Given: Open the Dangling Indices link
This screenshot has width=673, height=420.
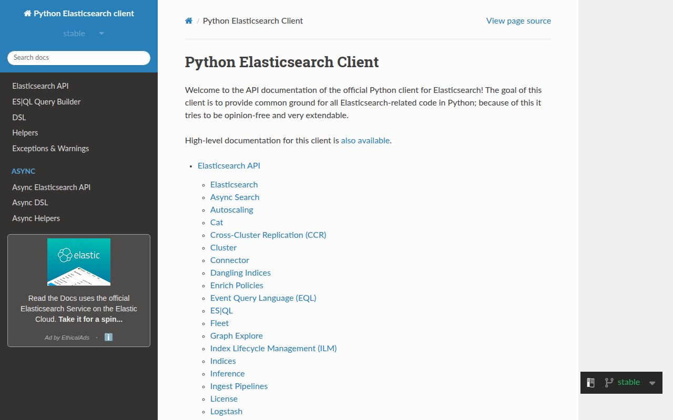Looking at the screenshot, I should pyautogui.click(x=240, y=273).
